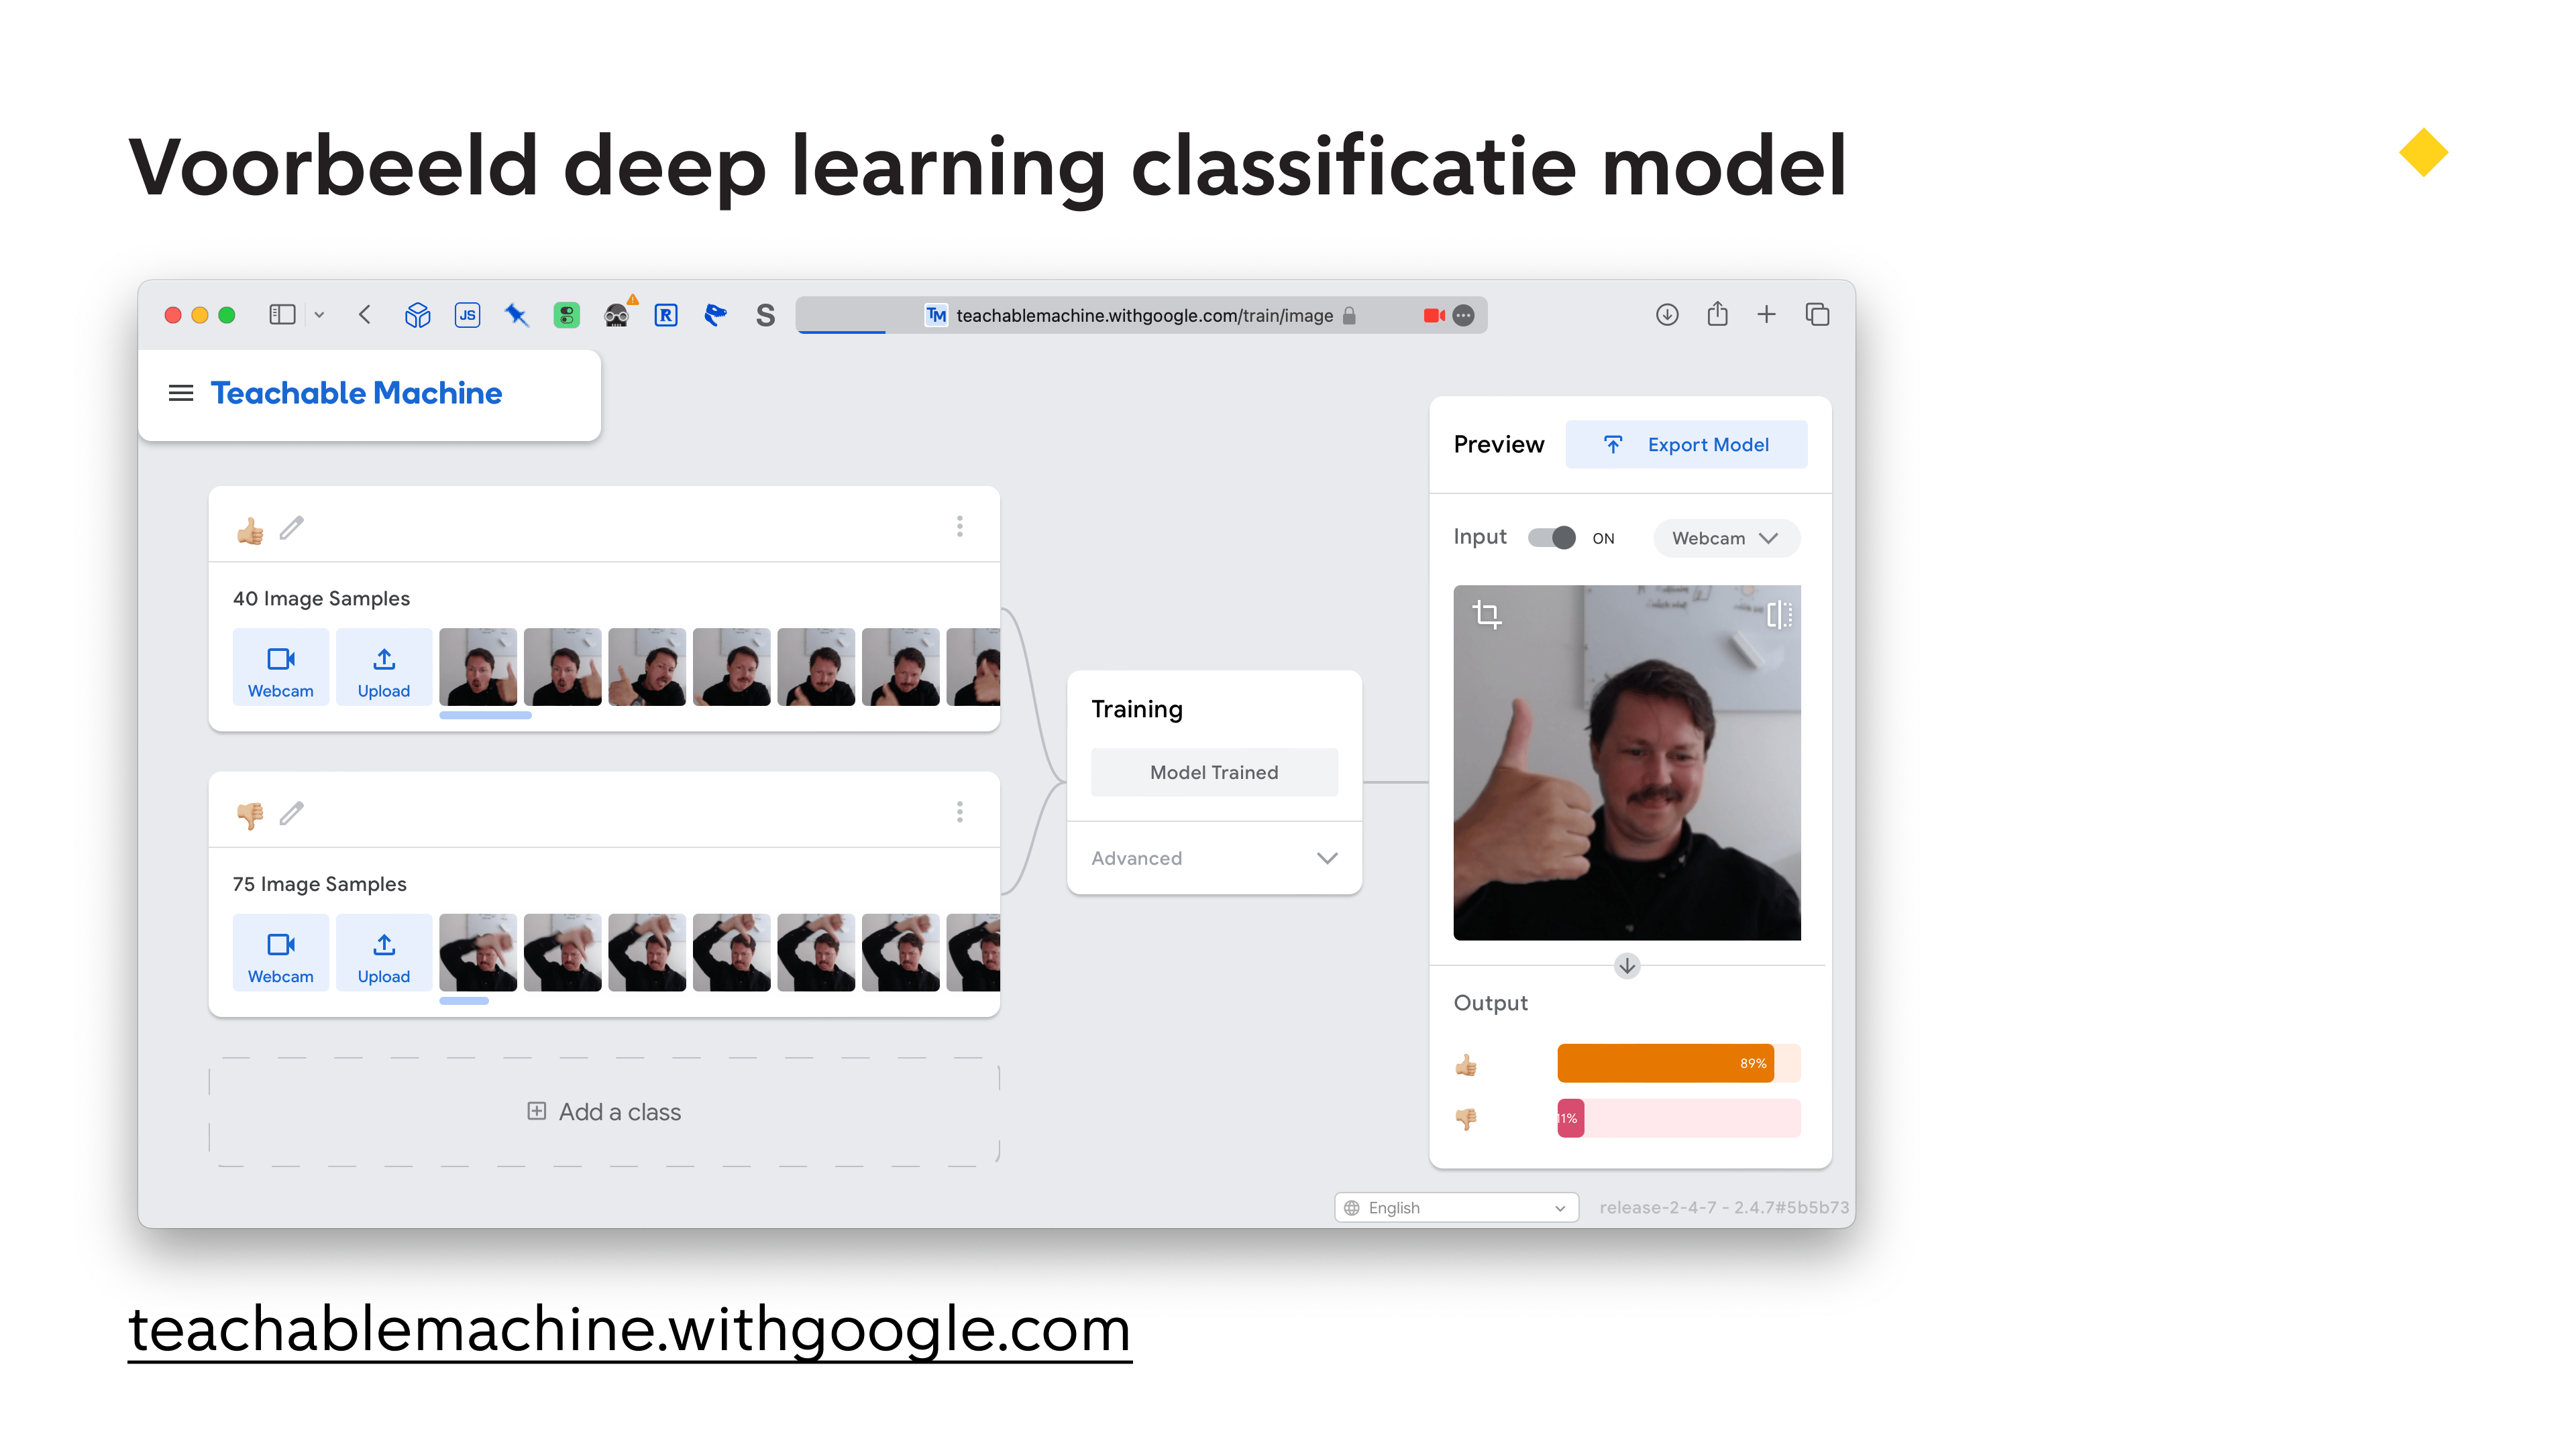Click the 11% pink output bar
The height and width of the screenshot is (1448, 2576).
click(x=1570, y=1118)
